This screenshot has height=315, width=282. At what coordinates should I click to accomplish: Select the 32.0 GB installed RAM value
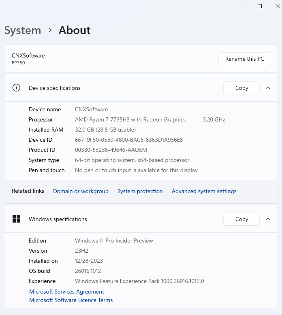(x=105, y=130)
